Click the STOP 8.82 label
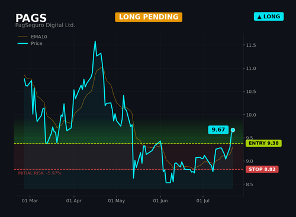Screen dimensions: 296x217 click(x=262, y=169)
